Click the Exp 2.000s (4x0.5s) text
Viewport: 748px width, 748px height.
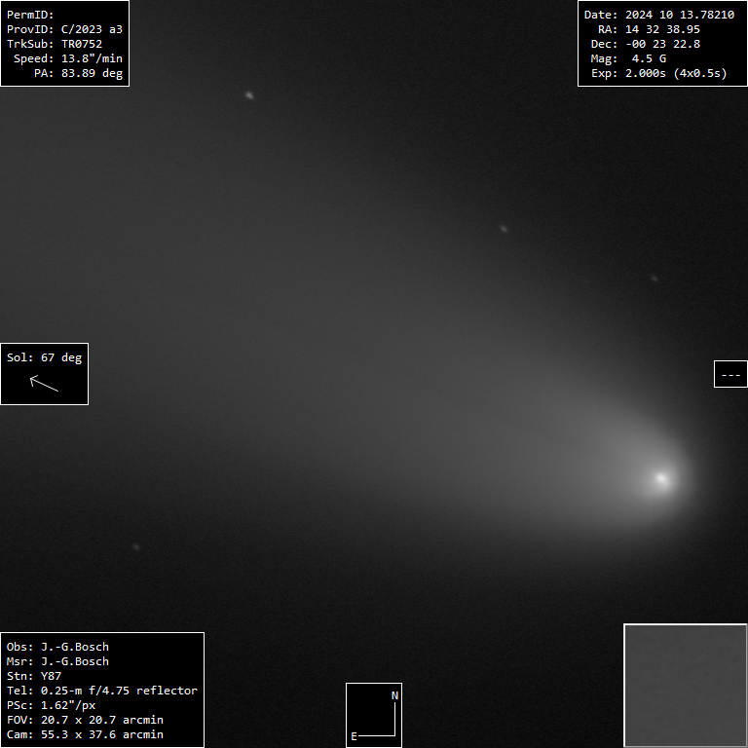pyautogui.click(x=659, y=73)
